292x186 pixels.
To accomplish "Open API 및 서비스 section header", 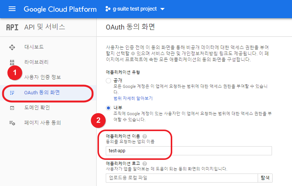I will 45,27.
